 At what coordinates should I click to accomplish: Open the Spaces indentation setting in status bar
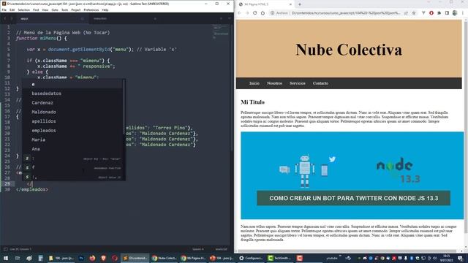click(x=198, y=249)
